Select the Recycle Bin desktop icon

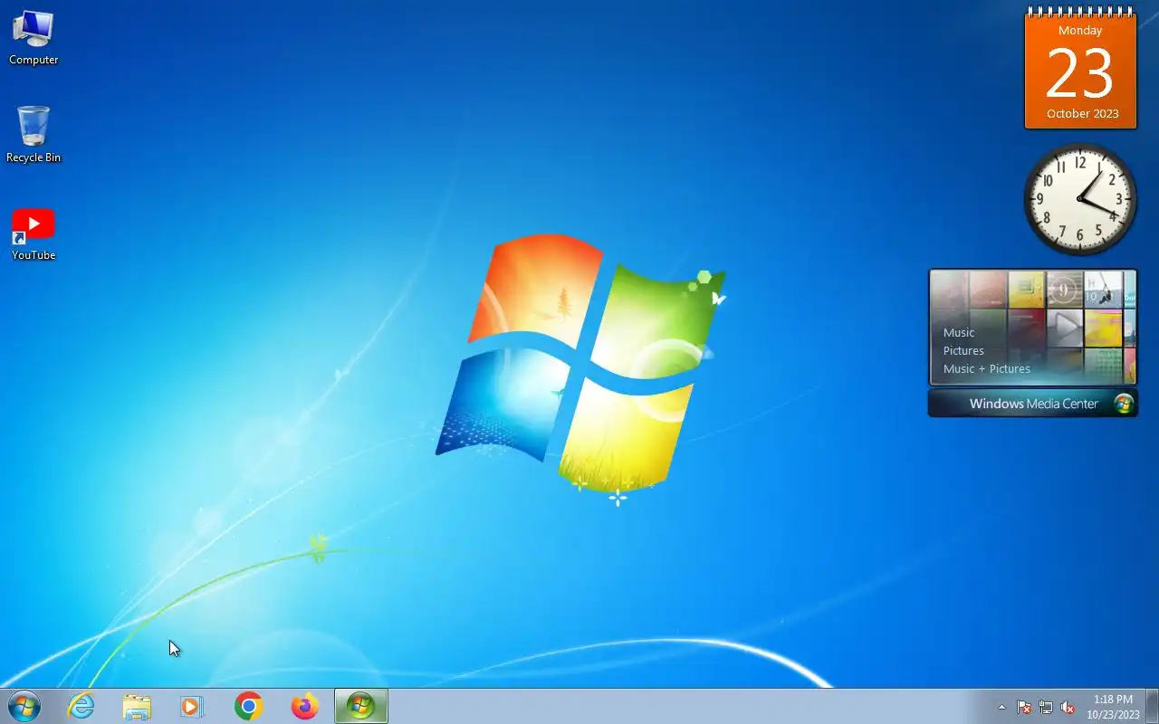point(34,134)
